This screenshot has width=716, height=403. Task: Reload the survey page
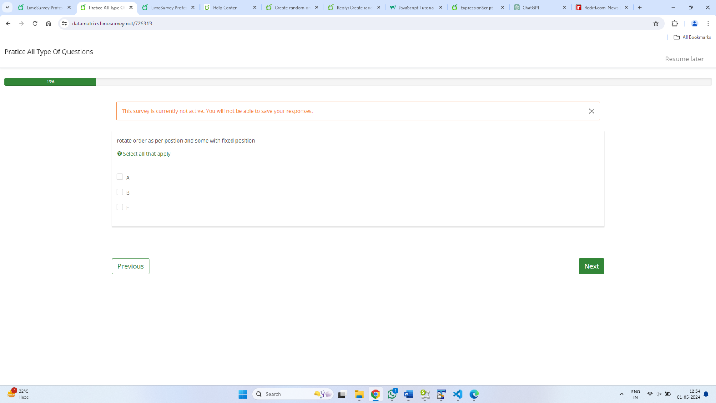[35, 23]
